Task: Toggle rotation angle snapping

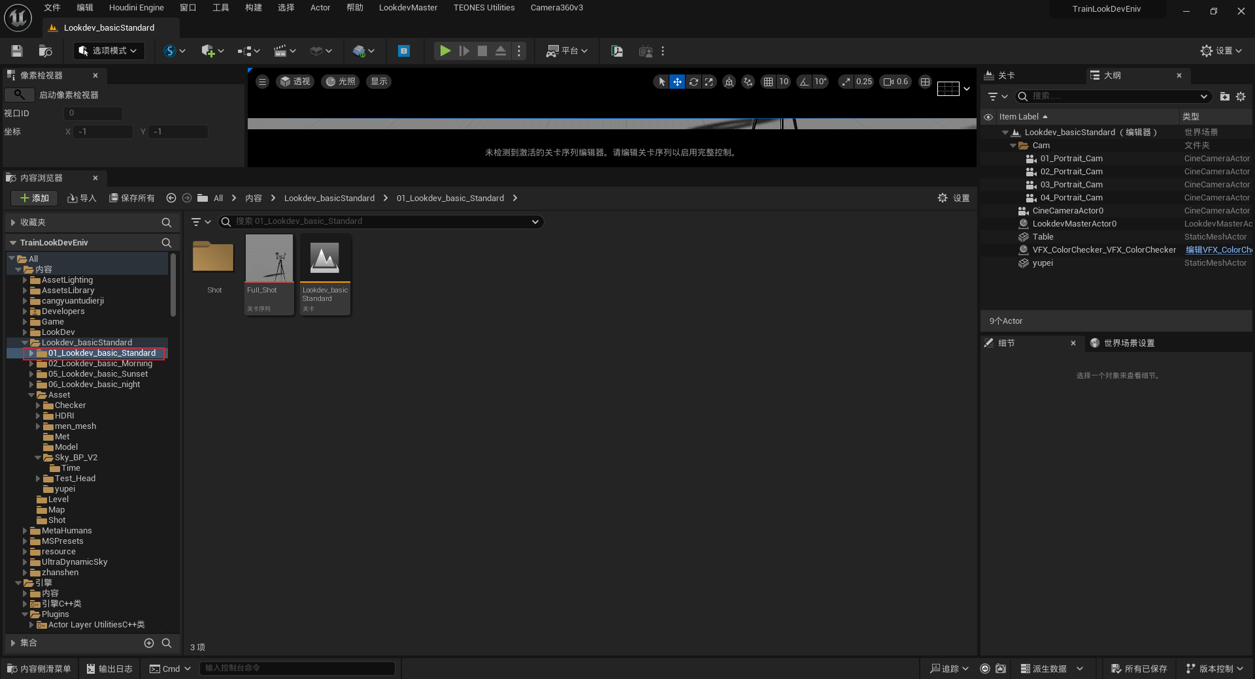Action: tap(804, 82)
